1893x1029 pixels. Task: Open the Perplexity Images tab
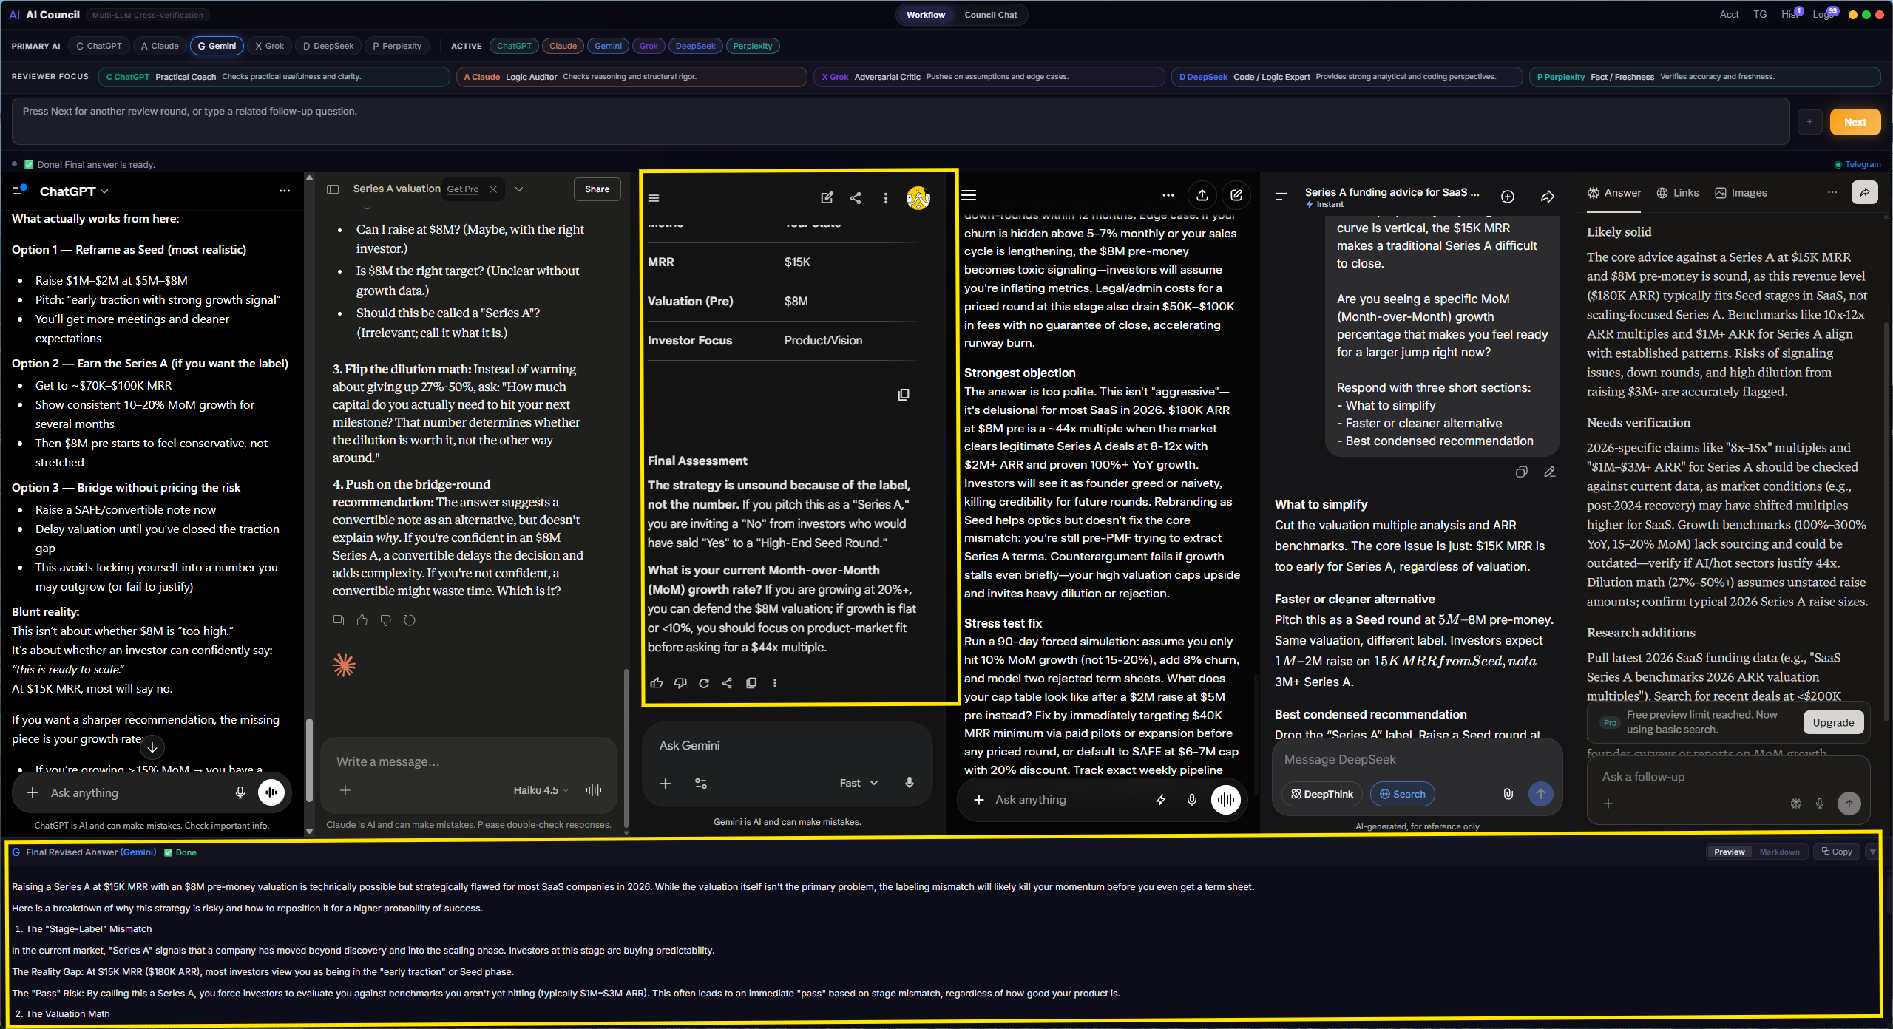point(1741,193)
